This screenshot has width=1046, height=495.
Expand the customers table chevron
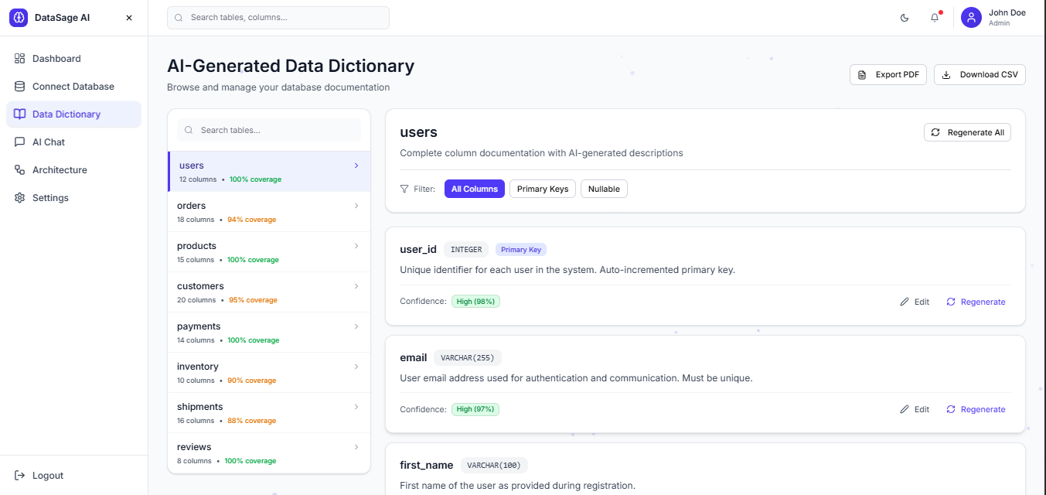click(356, 286)
